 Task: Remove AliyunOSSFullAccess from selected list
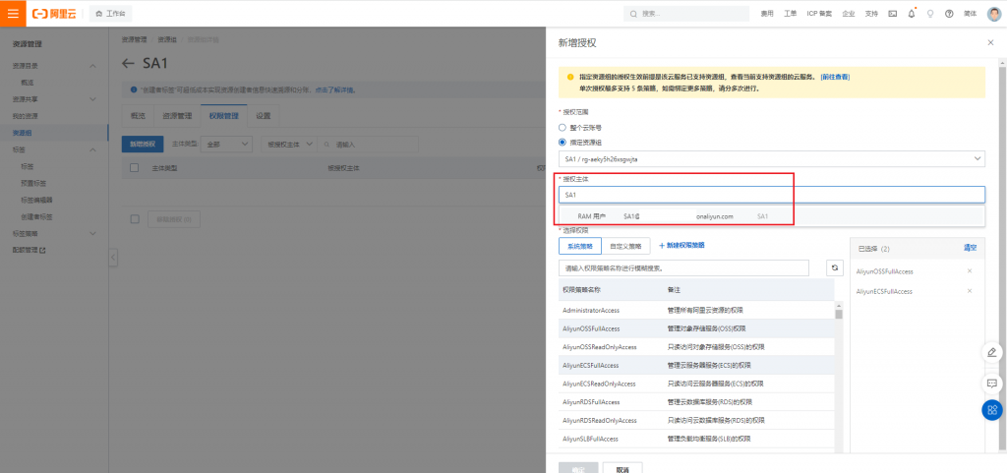pyautogui.click(x=970, y=270)
